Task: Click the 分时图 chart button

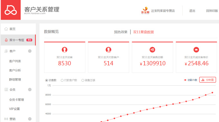Action: point(207,80)
